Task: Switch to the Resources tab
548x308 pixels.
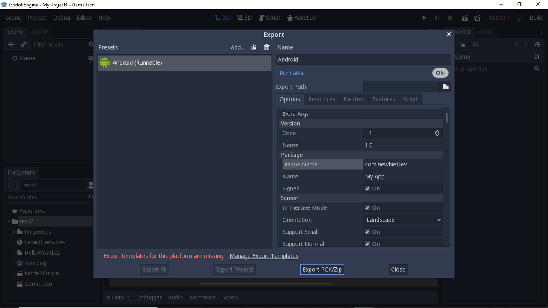Action: point(322,99)
